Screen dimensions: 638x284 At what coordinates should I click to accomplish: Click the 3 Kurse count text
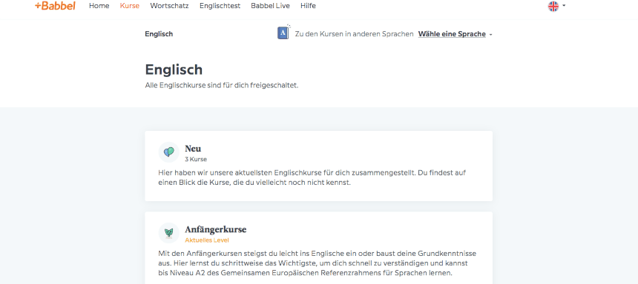[x=196, y=159]
